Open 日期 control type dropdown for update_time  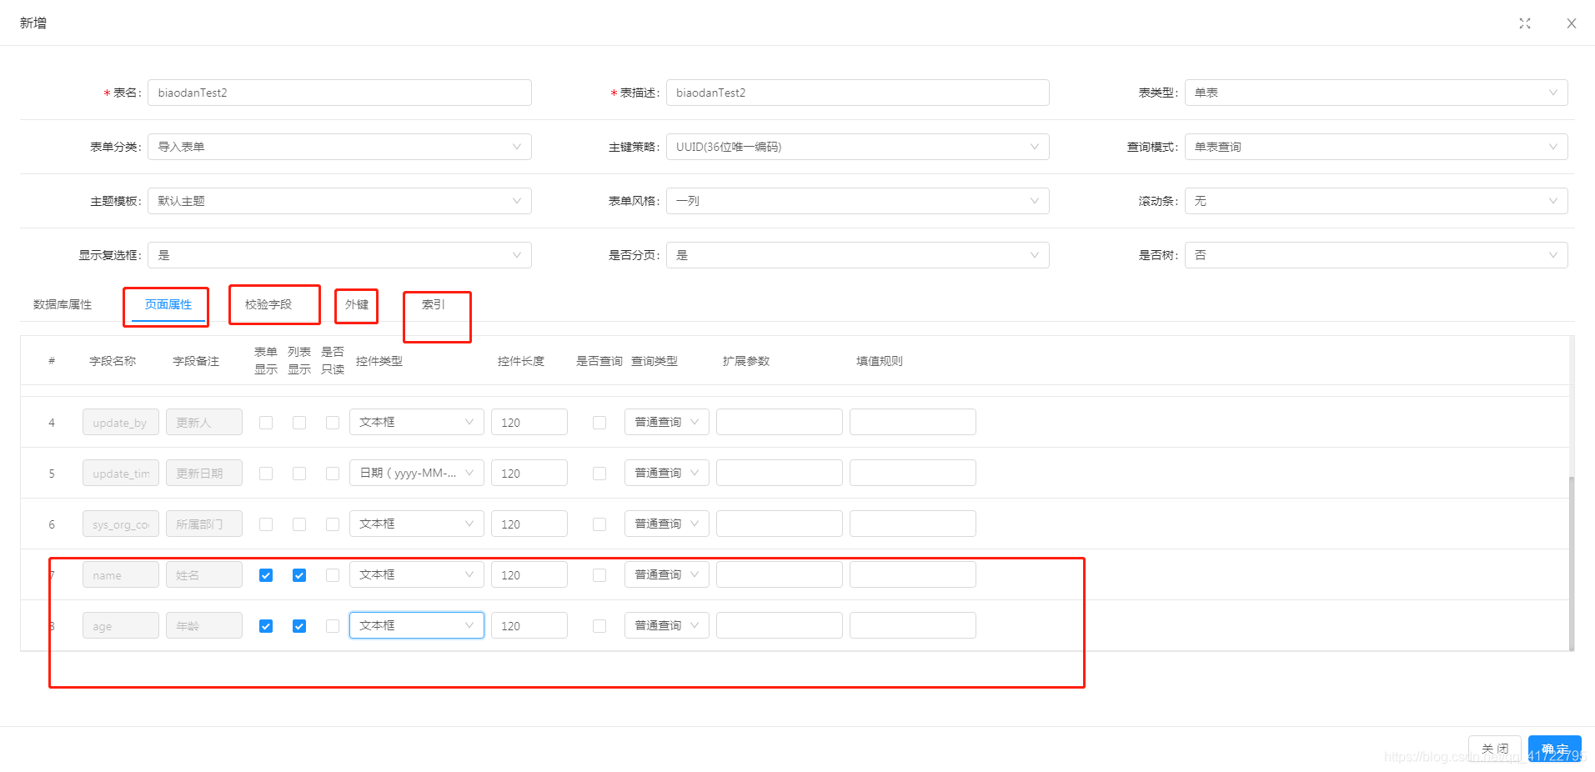[417, 473]
